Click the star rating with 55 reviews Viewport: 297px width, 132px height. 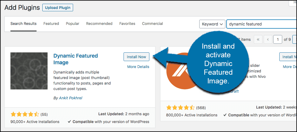tap(25, 114)
